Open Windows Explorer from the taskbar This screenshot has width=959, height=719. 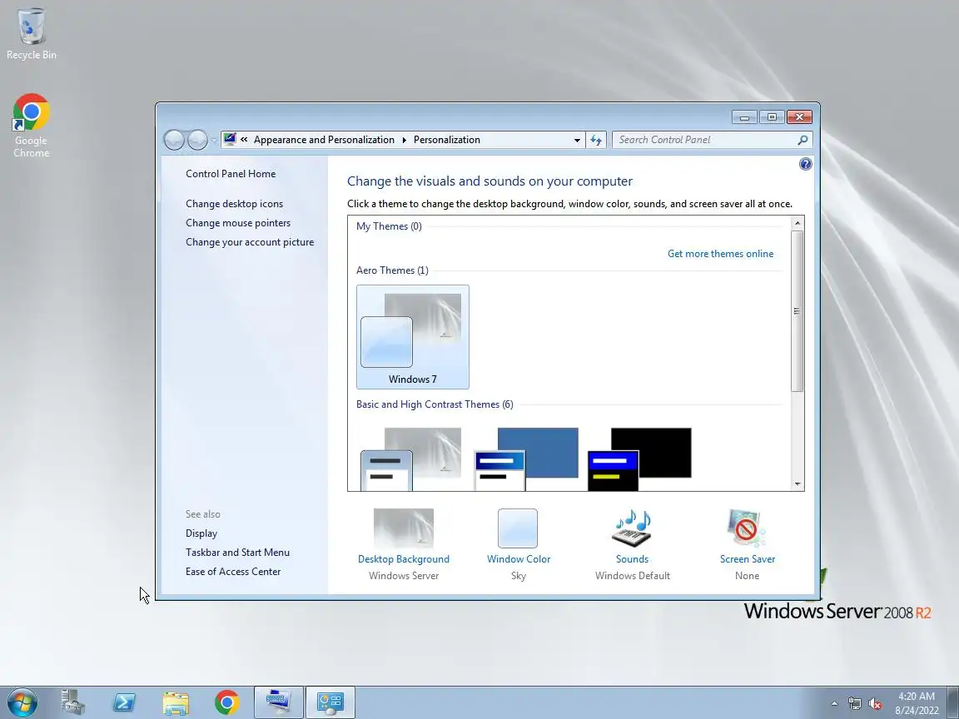tap(176, 702)
